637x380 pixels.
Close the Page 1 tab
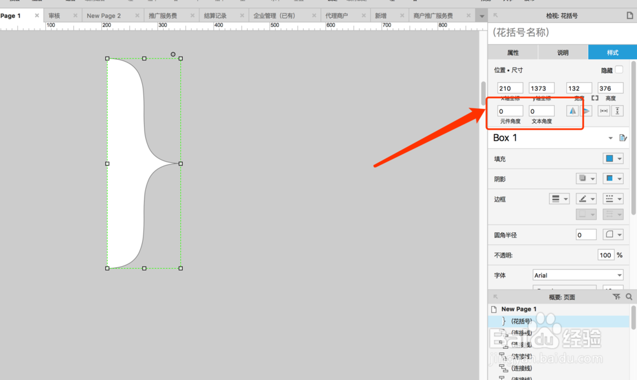coord(37,15)
